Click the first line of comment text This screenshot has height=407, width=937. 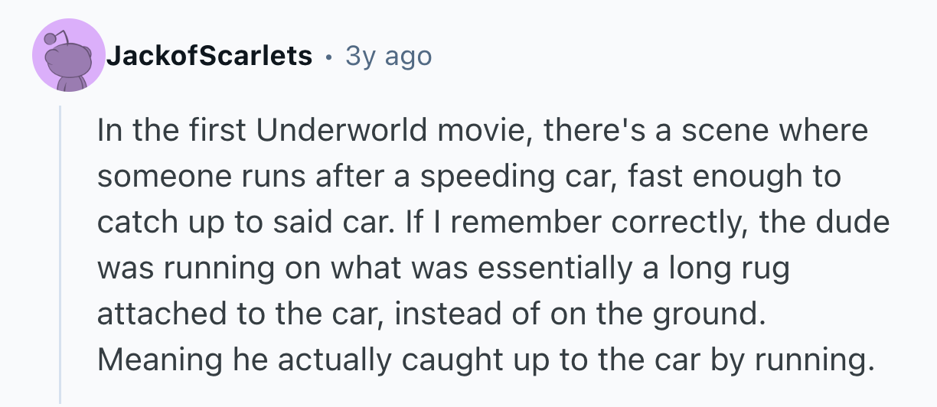482,132
